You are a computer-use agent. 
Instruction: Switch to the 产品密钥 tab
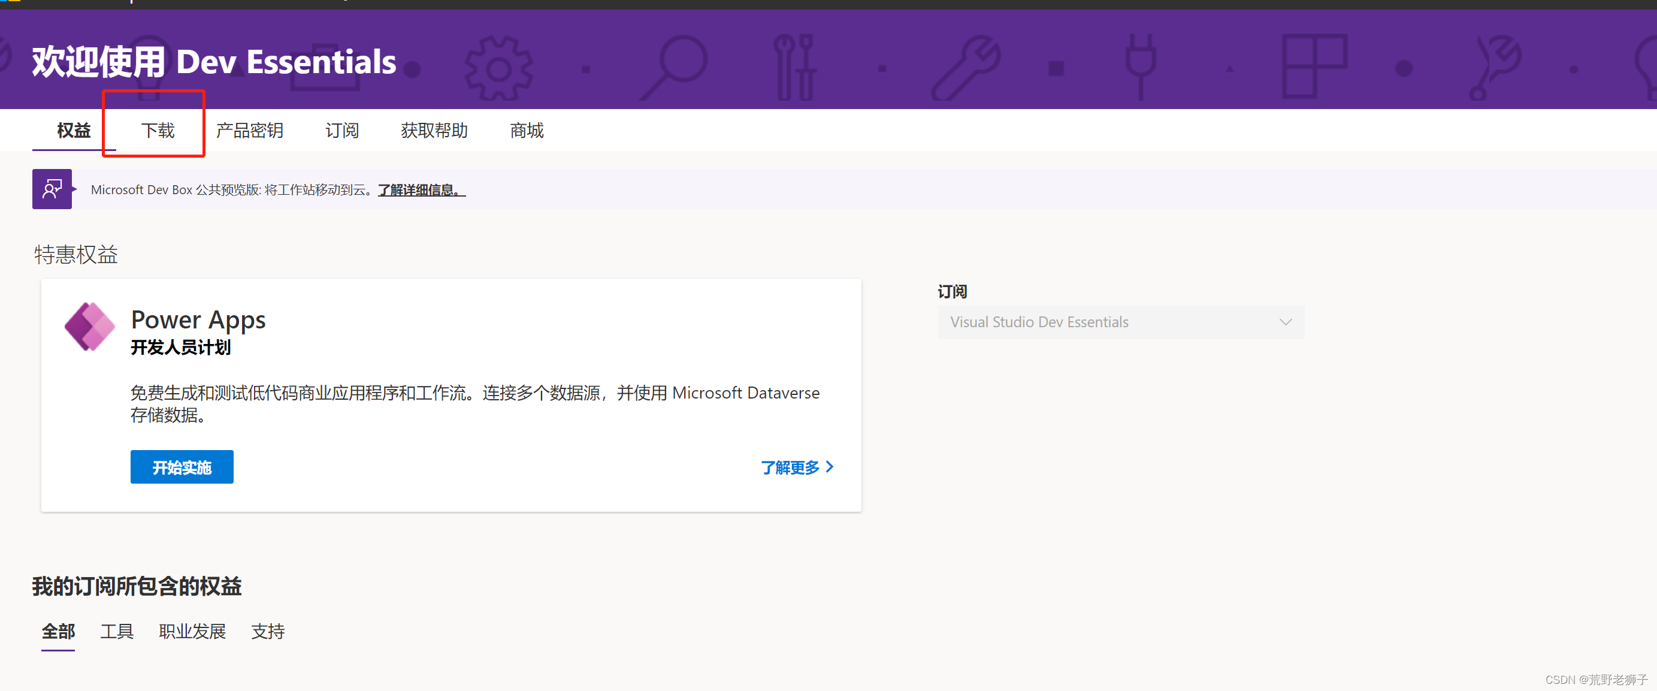click(x=250, y=131)
